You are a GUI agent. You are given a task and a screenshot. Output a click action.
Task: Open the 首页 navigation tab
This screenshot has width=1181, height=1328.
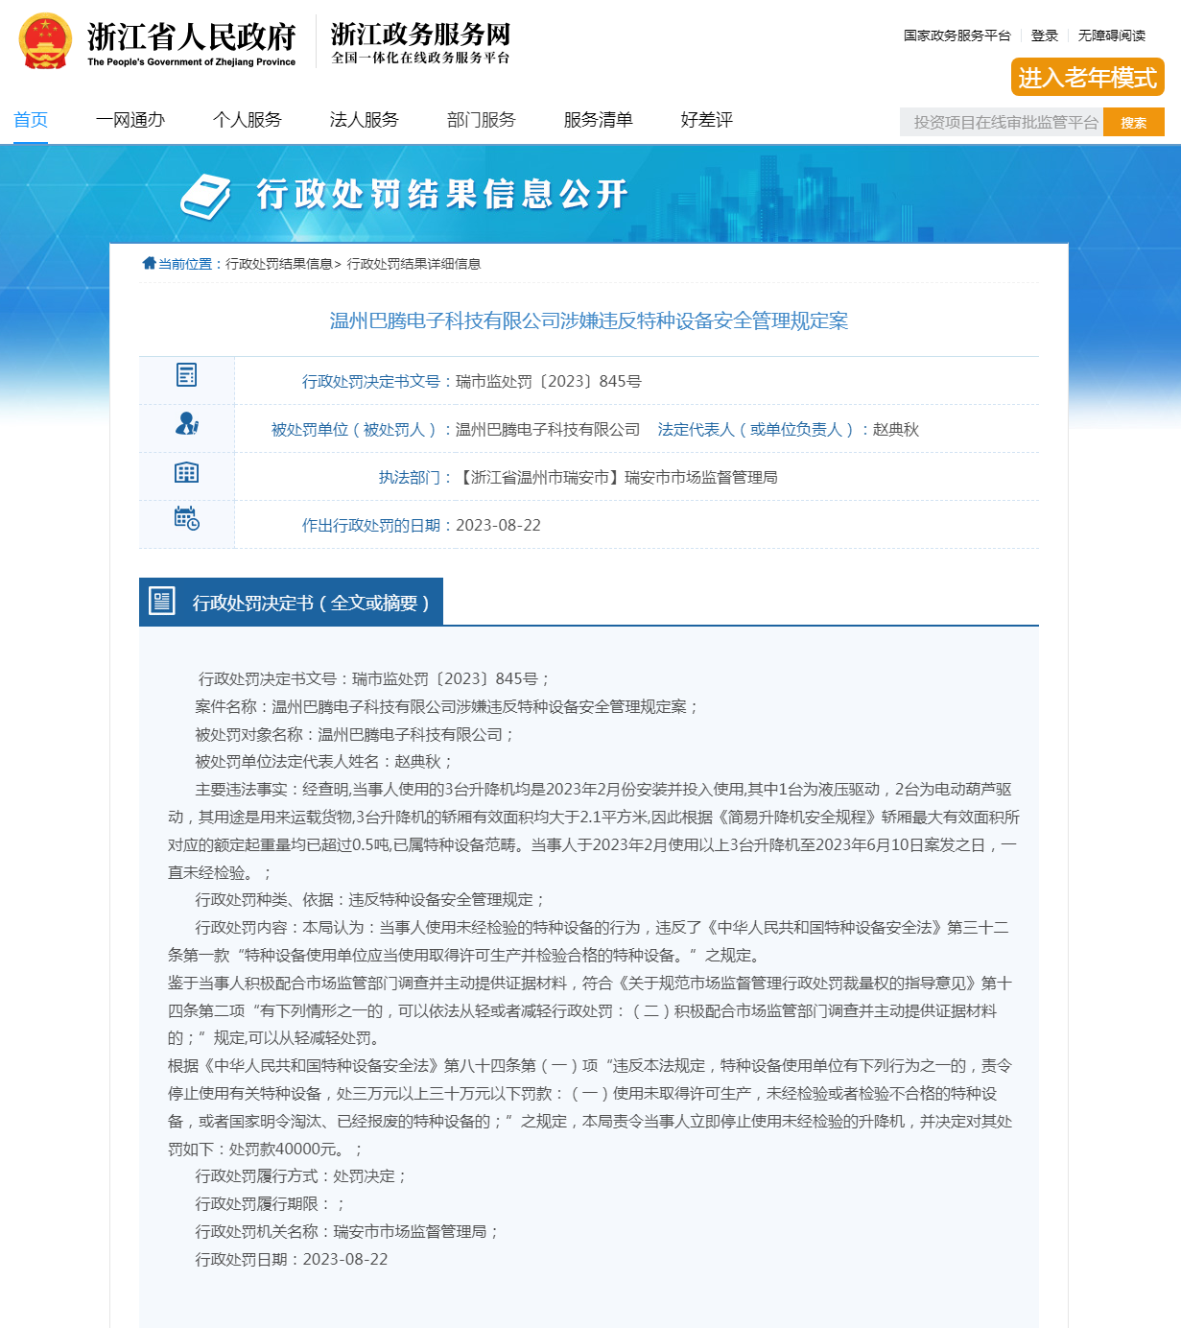[31, 120]
